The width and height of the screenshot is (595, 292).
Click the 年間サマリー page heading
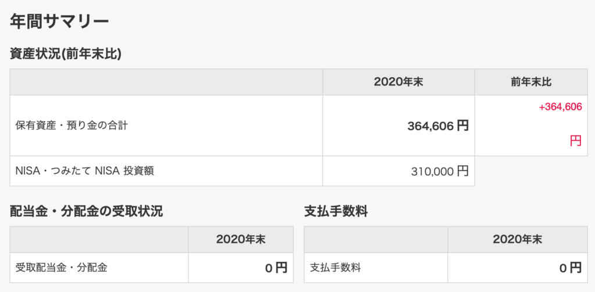(59, 22)
